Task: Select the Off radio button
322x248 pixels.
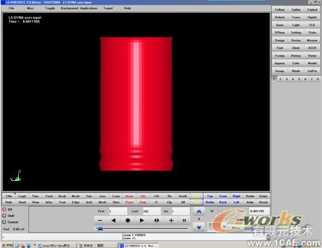Action: click(x=4, y=209)
